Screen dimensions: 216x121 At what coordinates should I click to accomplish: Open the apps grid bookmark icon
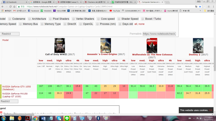(2, 11)
